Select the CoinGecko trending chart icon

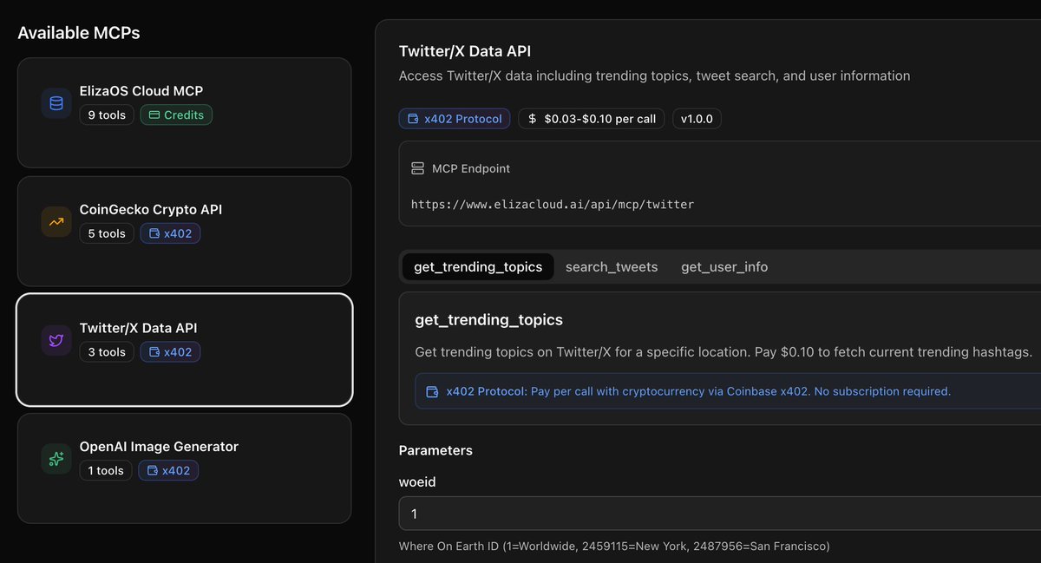[56, 222]
